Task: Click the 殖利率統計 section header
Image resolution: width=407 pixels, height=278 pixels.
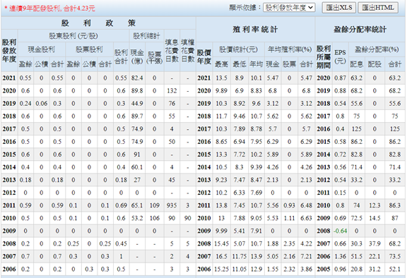Action: tap(255, 30)
